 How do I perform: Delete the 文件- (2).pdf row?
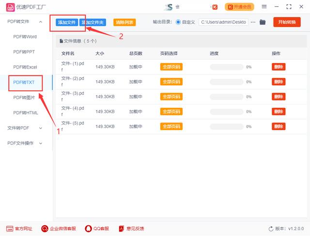[x=279, y=82]
